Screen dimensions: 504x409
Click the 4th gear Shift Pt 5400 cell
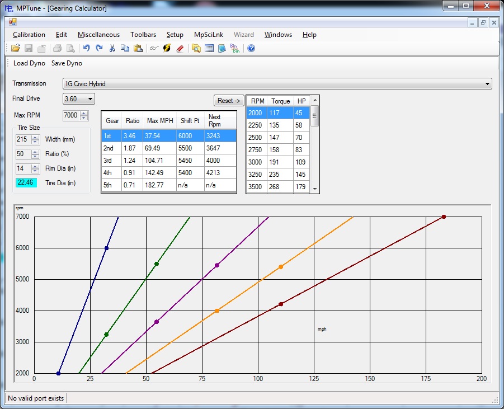click(x=190, y=173)
